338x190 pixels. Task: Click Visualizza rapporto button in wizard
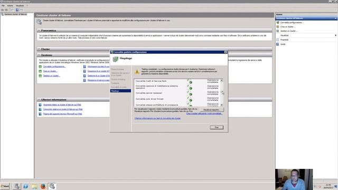[212, 110]
